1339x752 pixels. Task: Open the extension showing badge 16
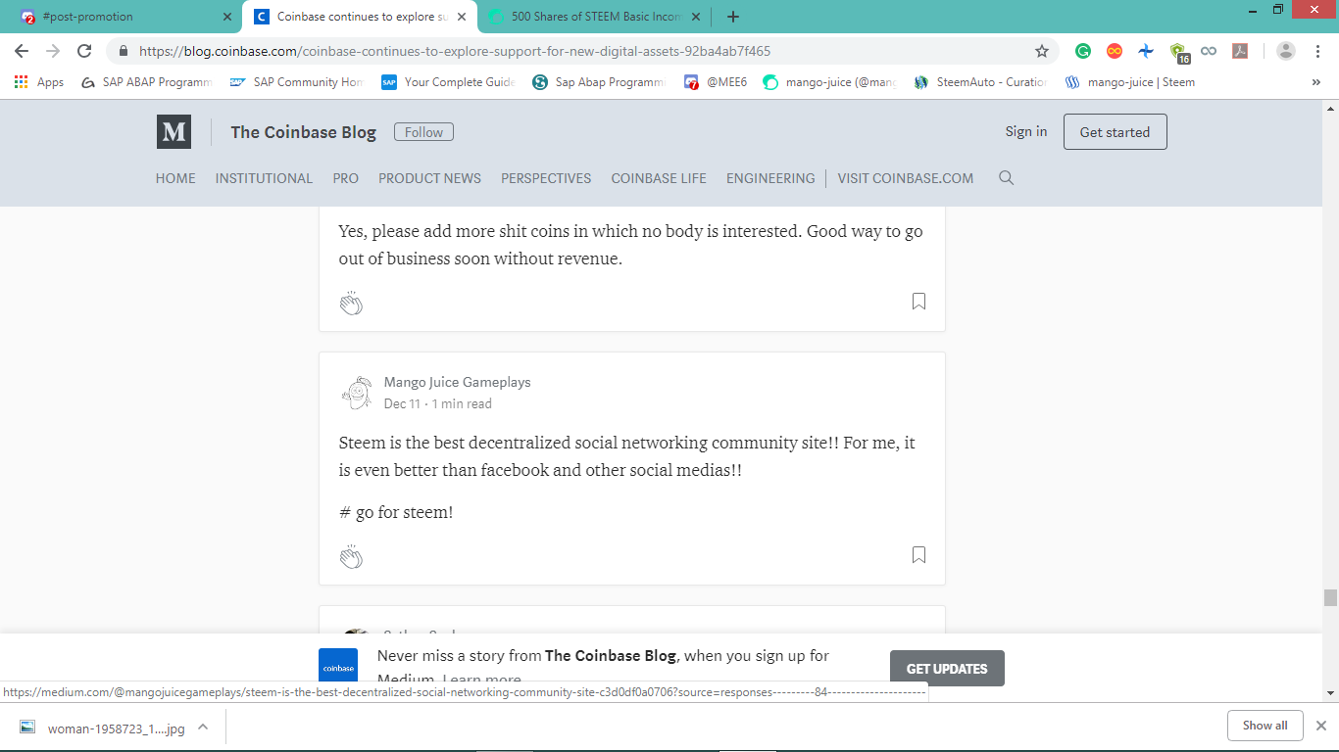tap(1178, 53)
